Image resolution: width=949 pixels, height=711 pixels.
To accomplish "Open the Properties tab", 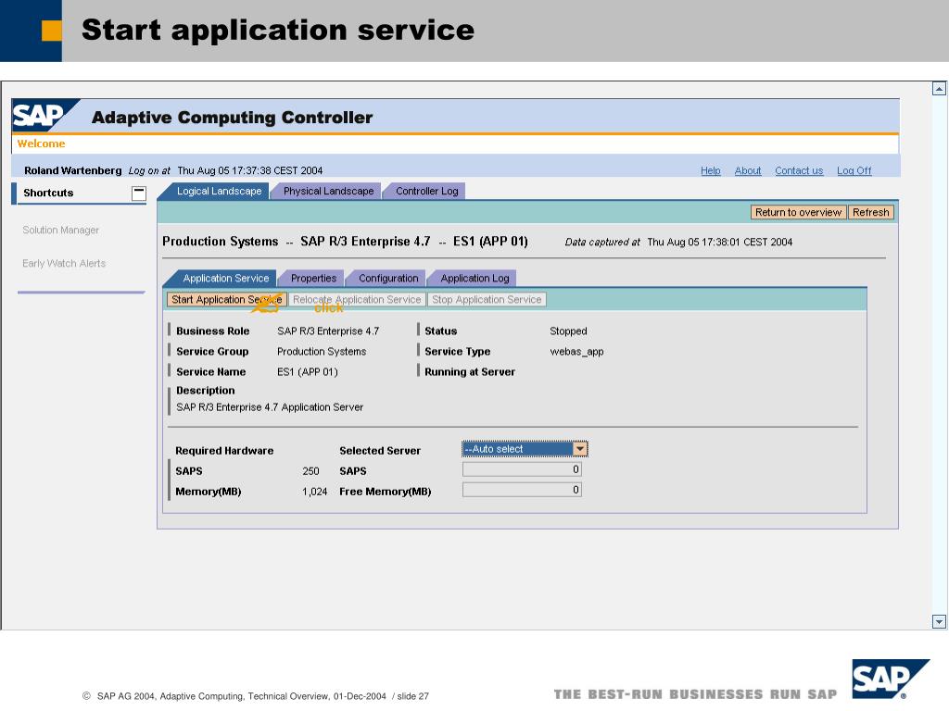I will pos(313,278).
